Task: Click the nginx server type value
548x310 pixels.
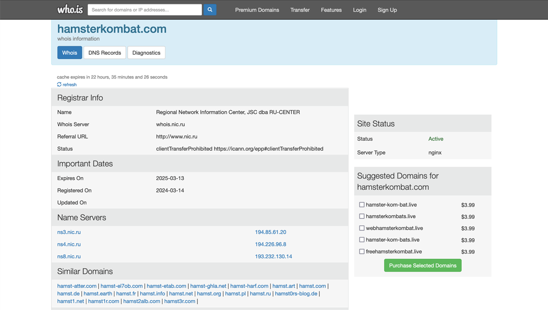Action: [x=435, y=153]
